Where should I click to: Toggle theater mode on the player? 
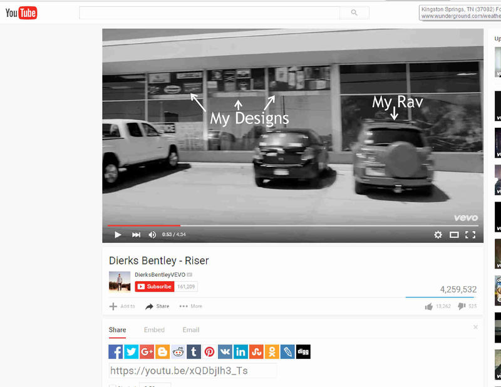click(454, 235)
